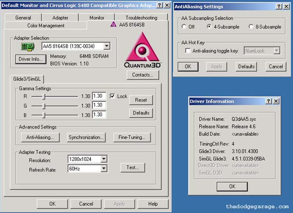Click the help question mark in AntiAliasing Settings
Screen dimensions: 293x213
click(279, 6)
